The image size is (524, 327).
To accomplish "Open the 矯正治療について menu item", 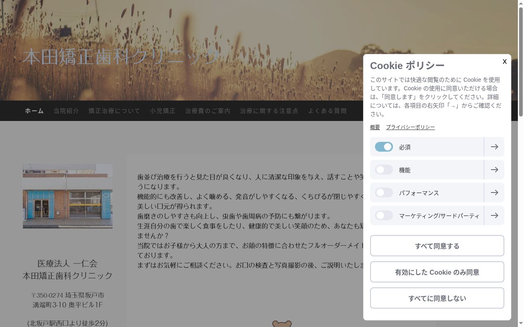I will 115,111.
